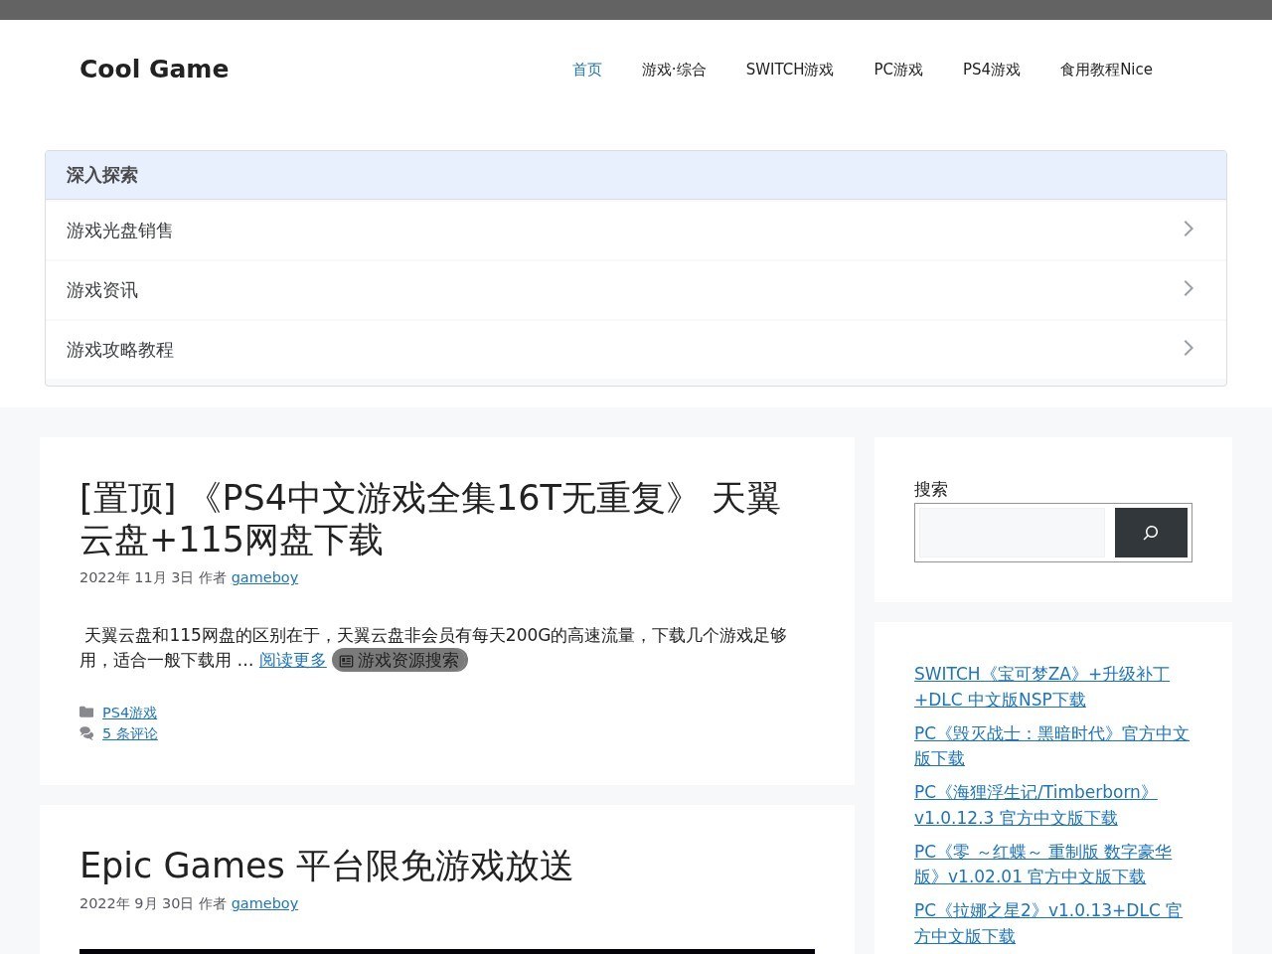Click 阅读更多 read-more link
The height and width of the screenshot is (954, 1272).
click(x=292, y=660)
